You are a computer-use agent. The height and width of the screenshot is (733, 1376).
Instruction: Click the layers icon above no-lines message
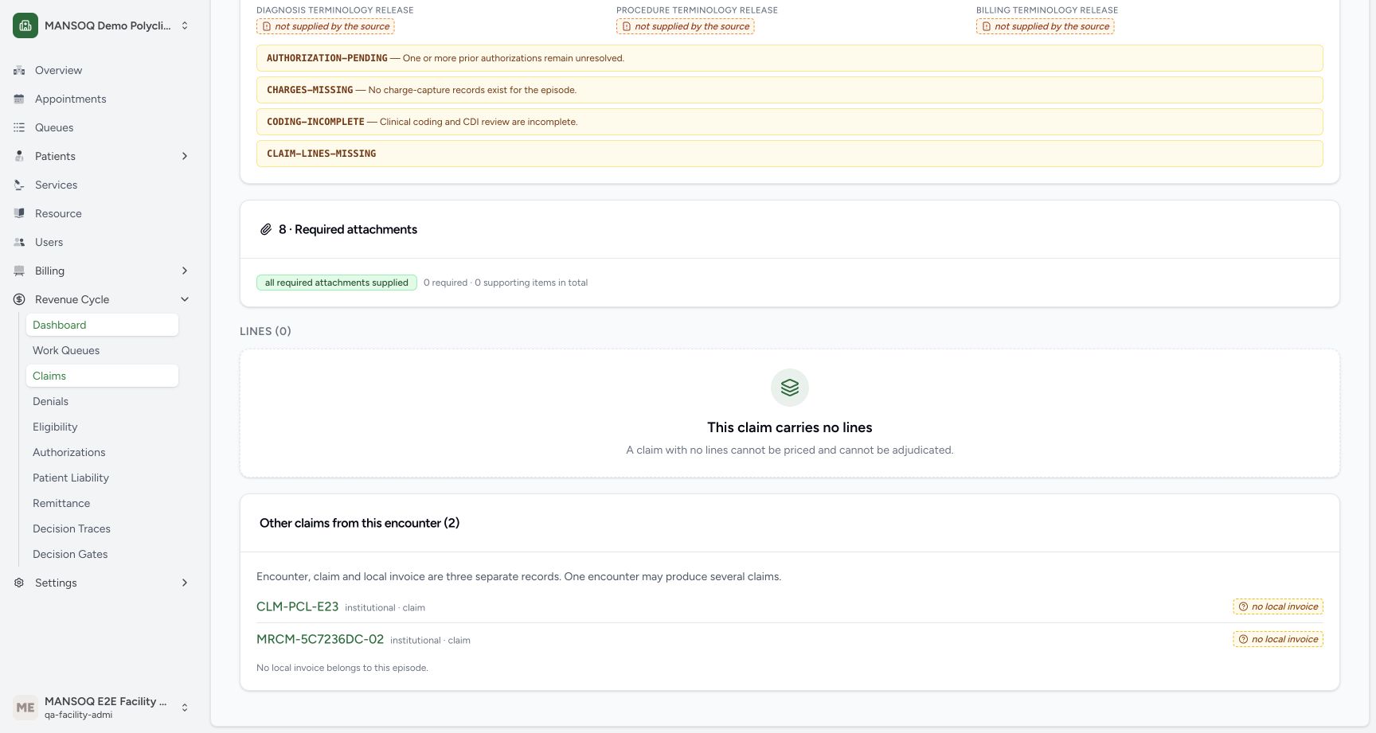point(790,388)
